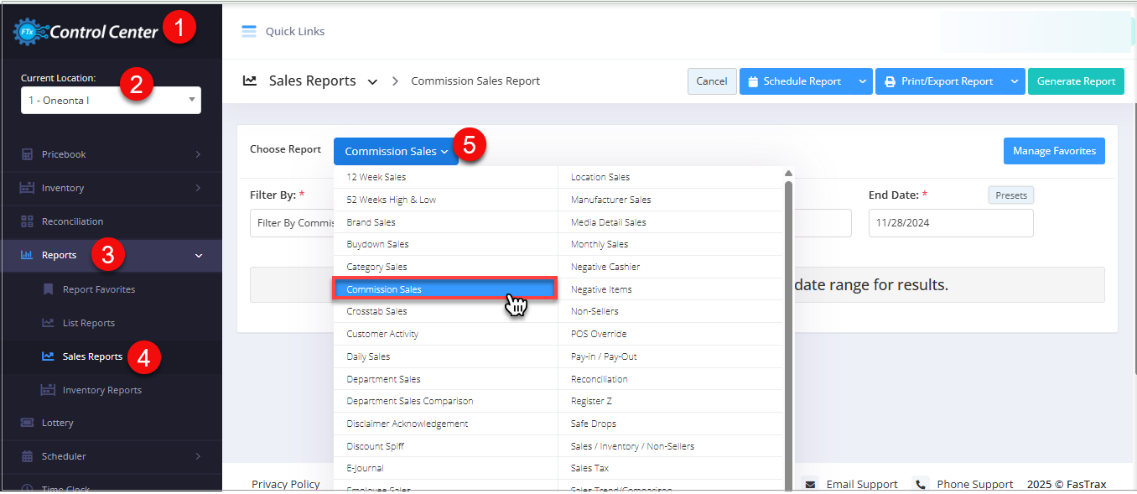Click the Email Support envelope icon

(810, 484)
